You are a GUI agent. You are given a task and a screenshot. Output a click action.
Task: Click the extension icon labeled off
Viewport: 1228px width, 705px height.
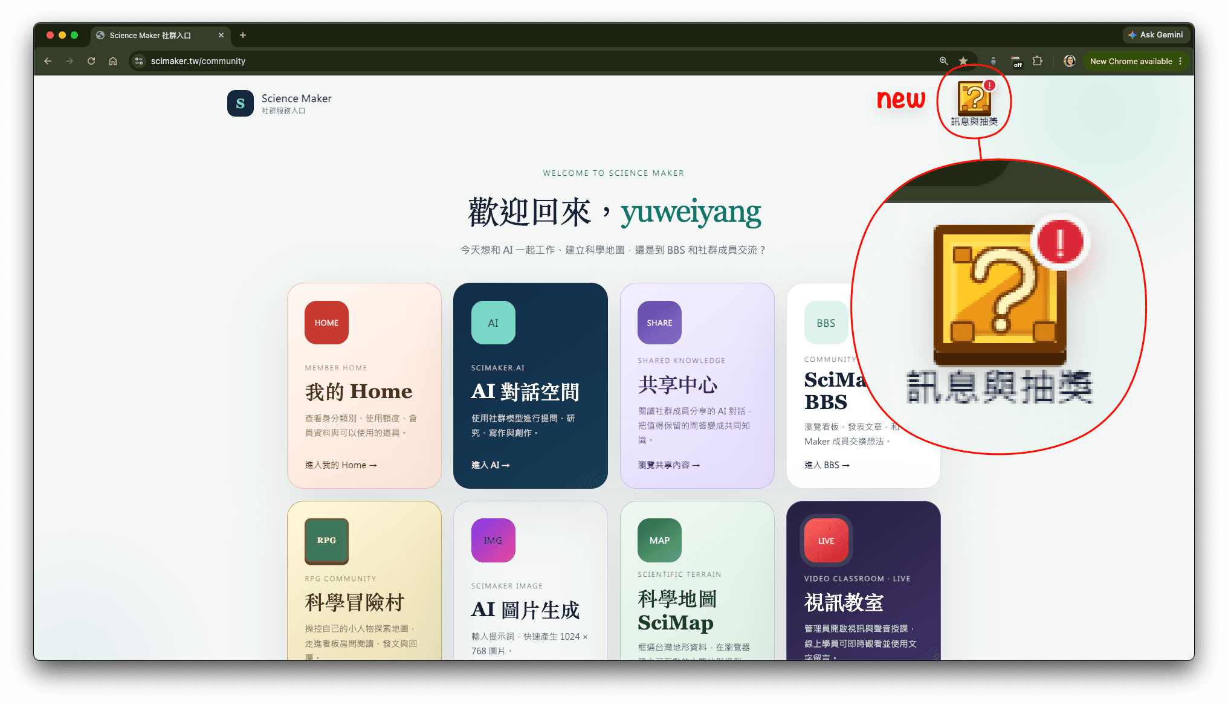point(1016,61)
